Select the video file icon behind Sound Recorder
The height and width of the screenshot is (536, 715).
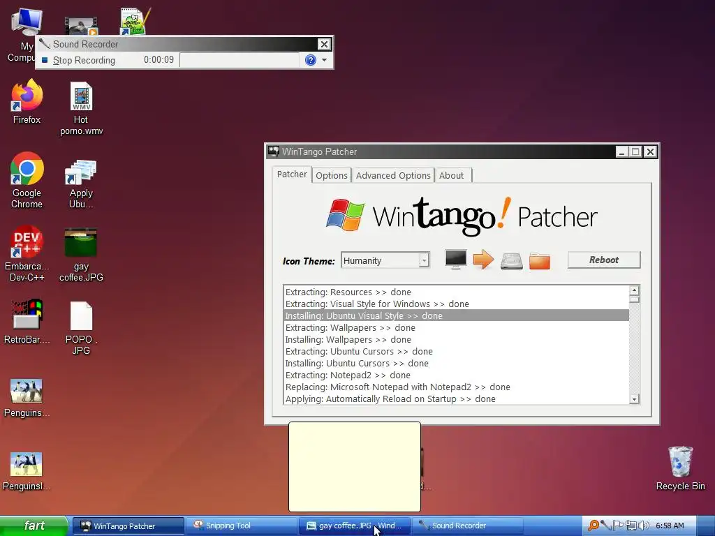click(81, 27)
